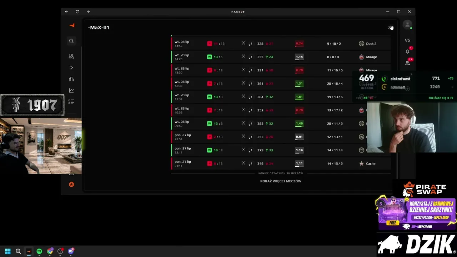Image resolution: width=457 pixels, height=257 pixels.
Task: Click the green W badge in the 09:59 match row
Action: tap(210, 124)
